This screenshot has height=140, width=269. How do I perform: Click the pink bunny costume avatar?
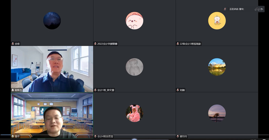pos(134,113)
